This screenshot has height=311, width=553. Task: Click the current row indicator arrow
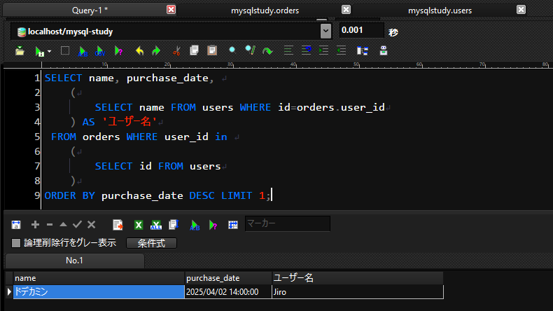[x=9, y=292]
